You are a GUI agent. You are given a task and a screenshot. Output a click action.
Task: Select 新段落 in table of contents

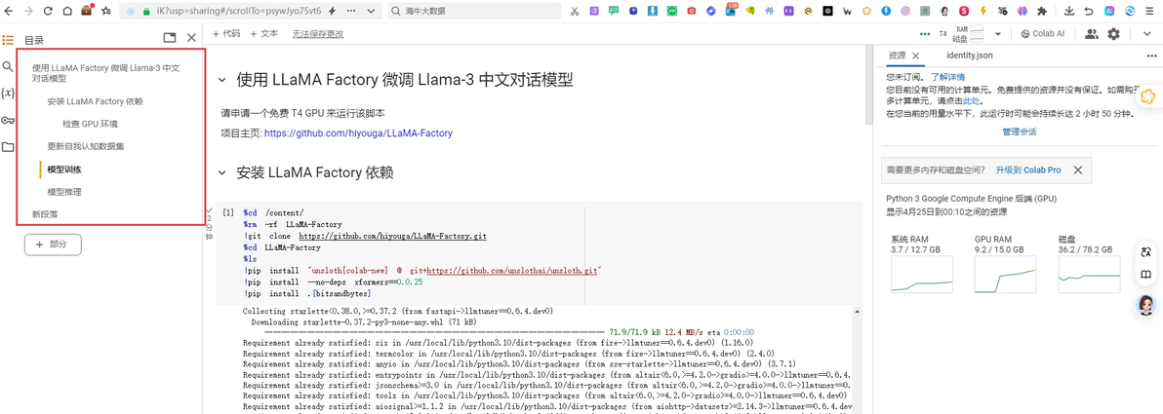pyautogui.click(x=45, y=214)
